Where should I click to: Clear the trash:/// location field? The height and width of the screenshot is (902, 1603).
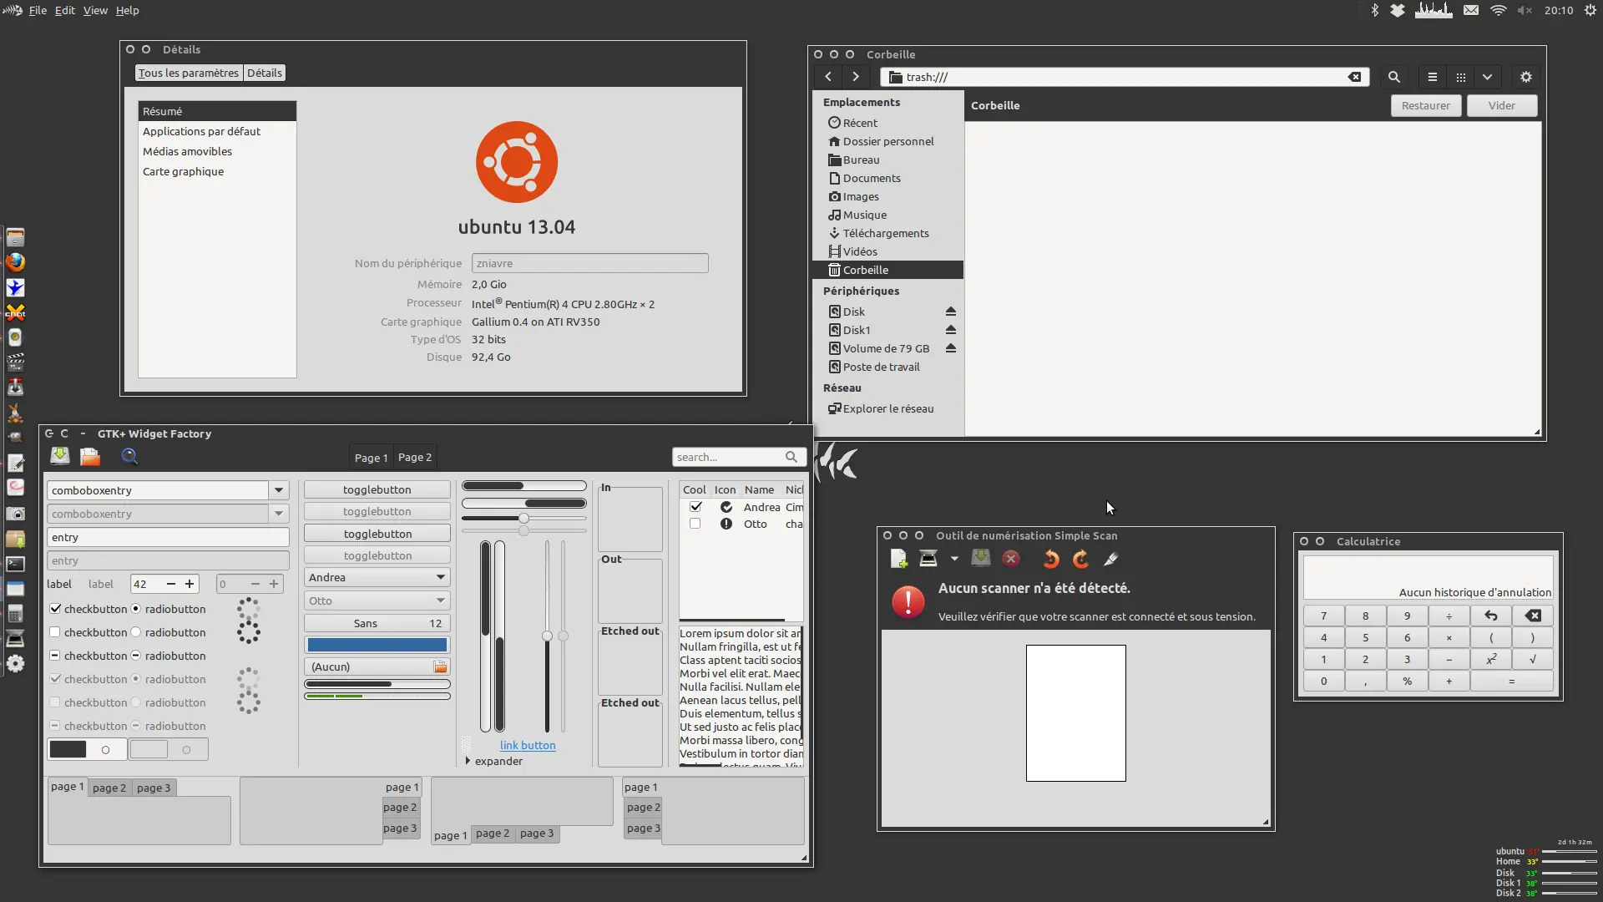click(1354, 77)
